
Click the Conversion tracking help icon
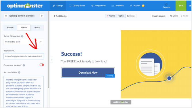24,65
